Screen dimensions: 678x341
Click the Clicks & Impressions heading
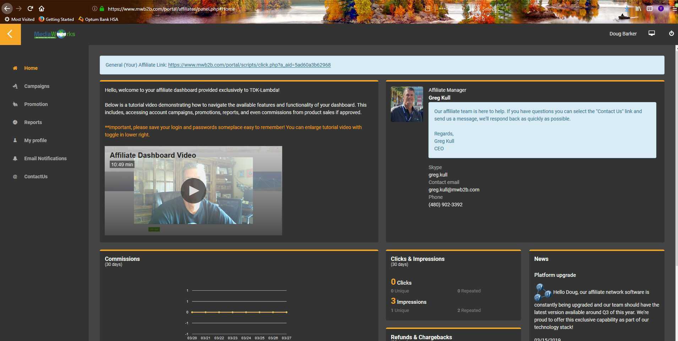(417, 259)
